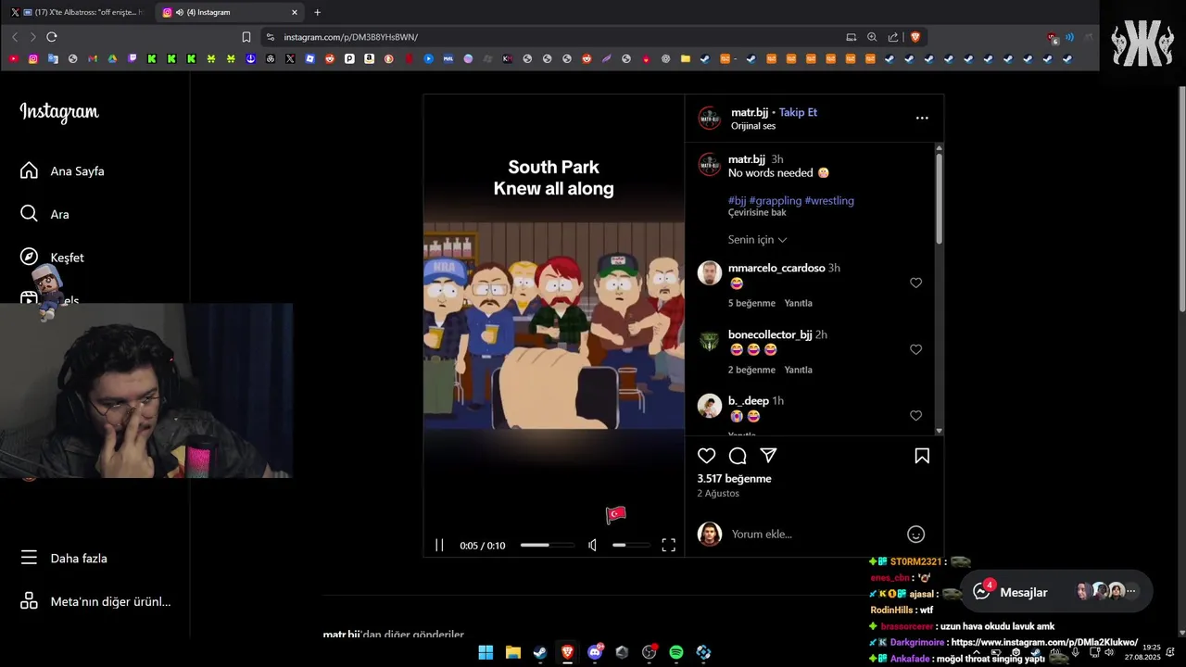Click Takip Et to follow matr.bjj
Screen dimensions: 1186x667
click(798, 112)
